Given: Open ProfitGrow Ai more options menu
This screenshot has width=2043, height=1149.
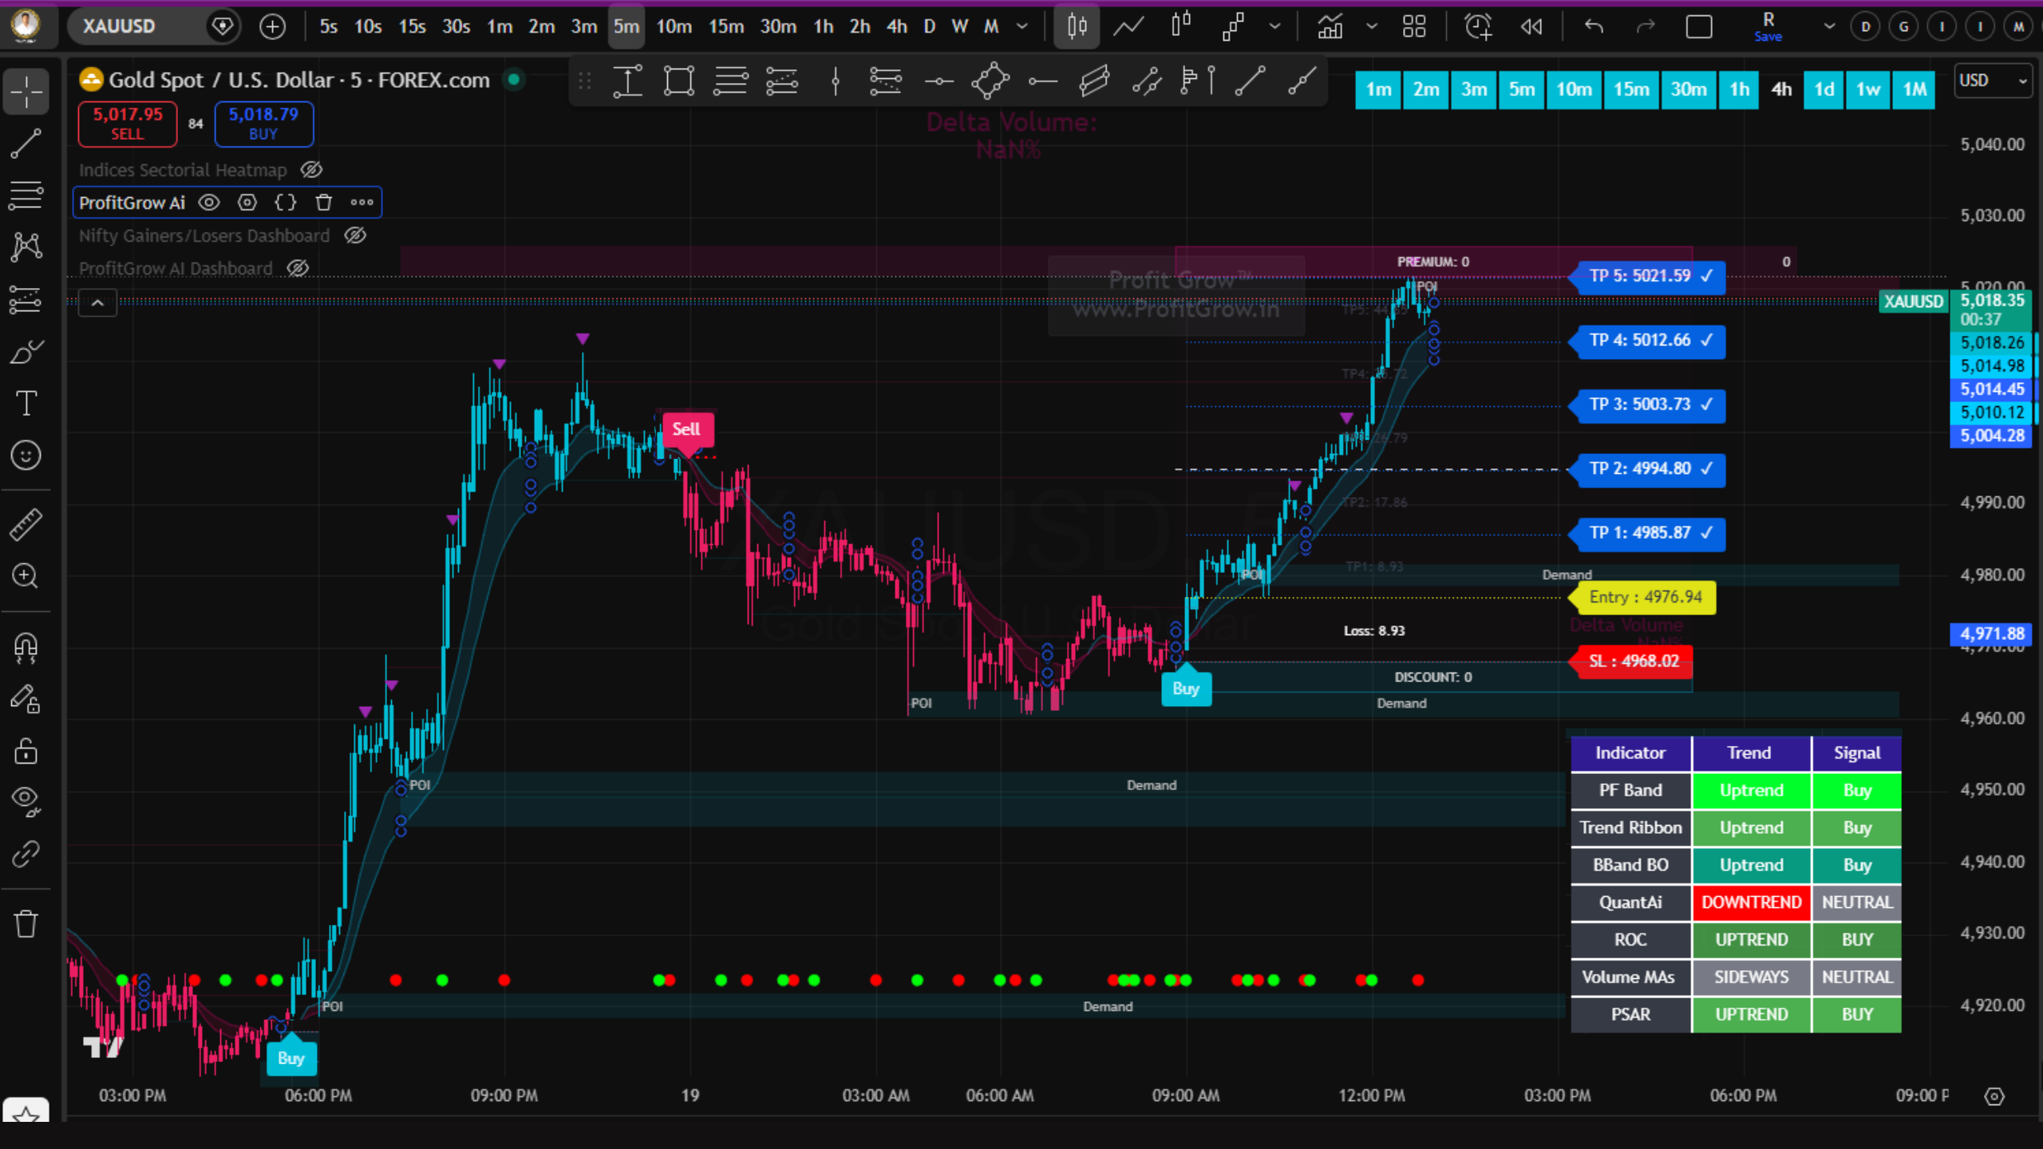Looking at the screenshot, I should [362, 203].
